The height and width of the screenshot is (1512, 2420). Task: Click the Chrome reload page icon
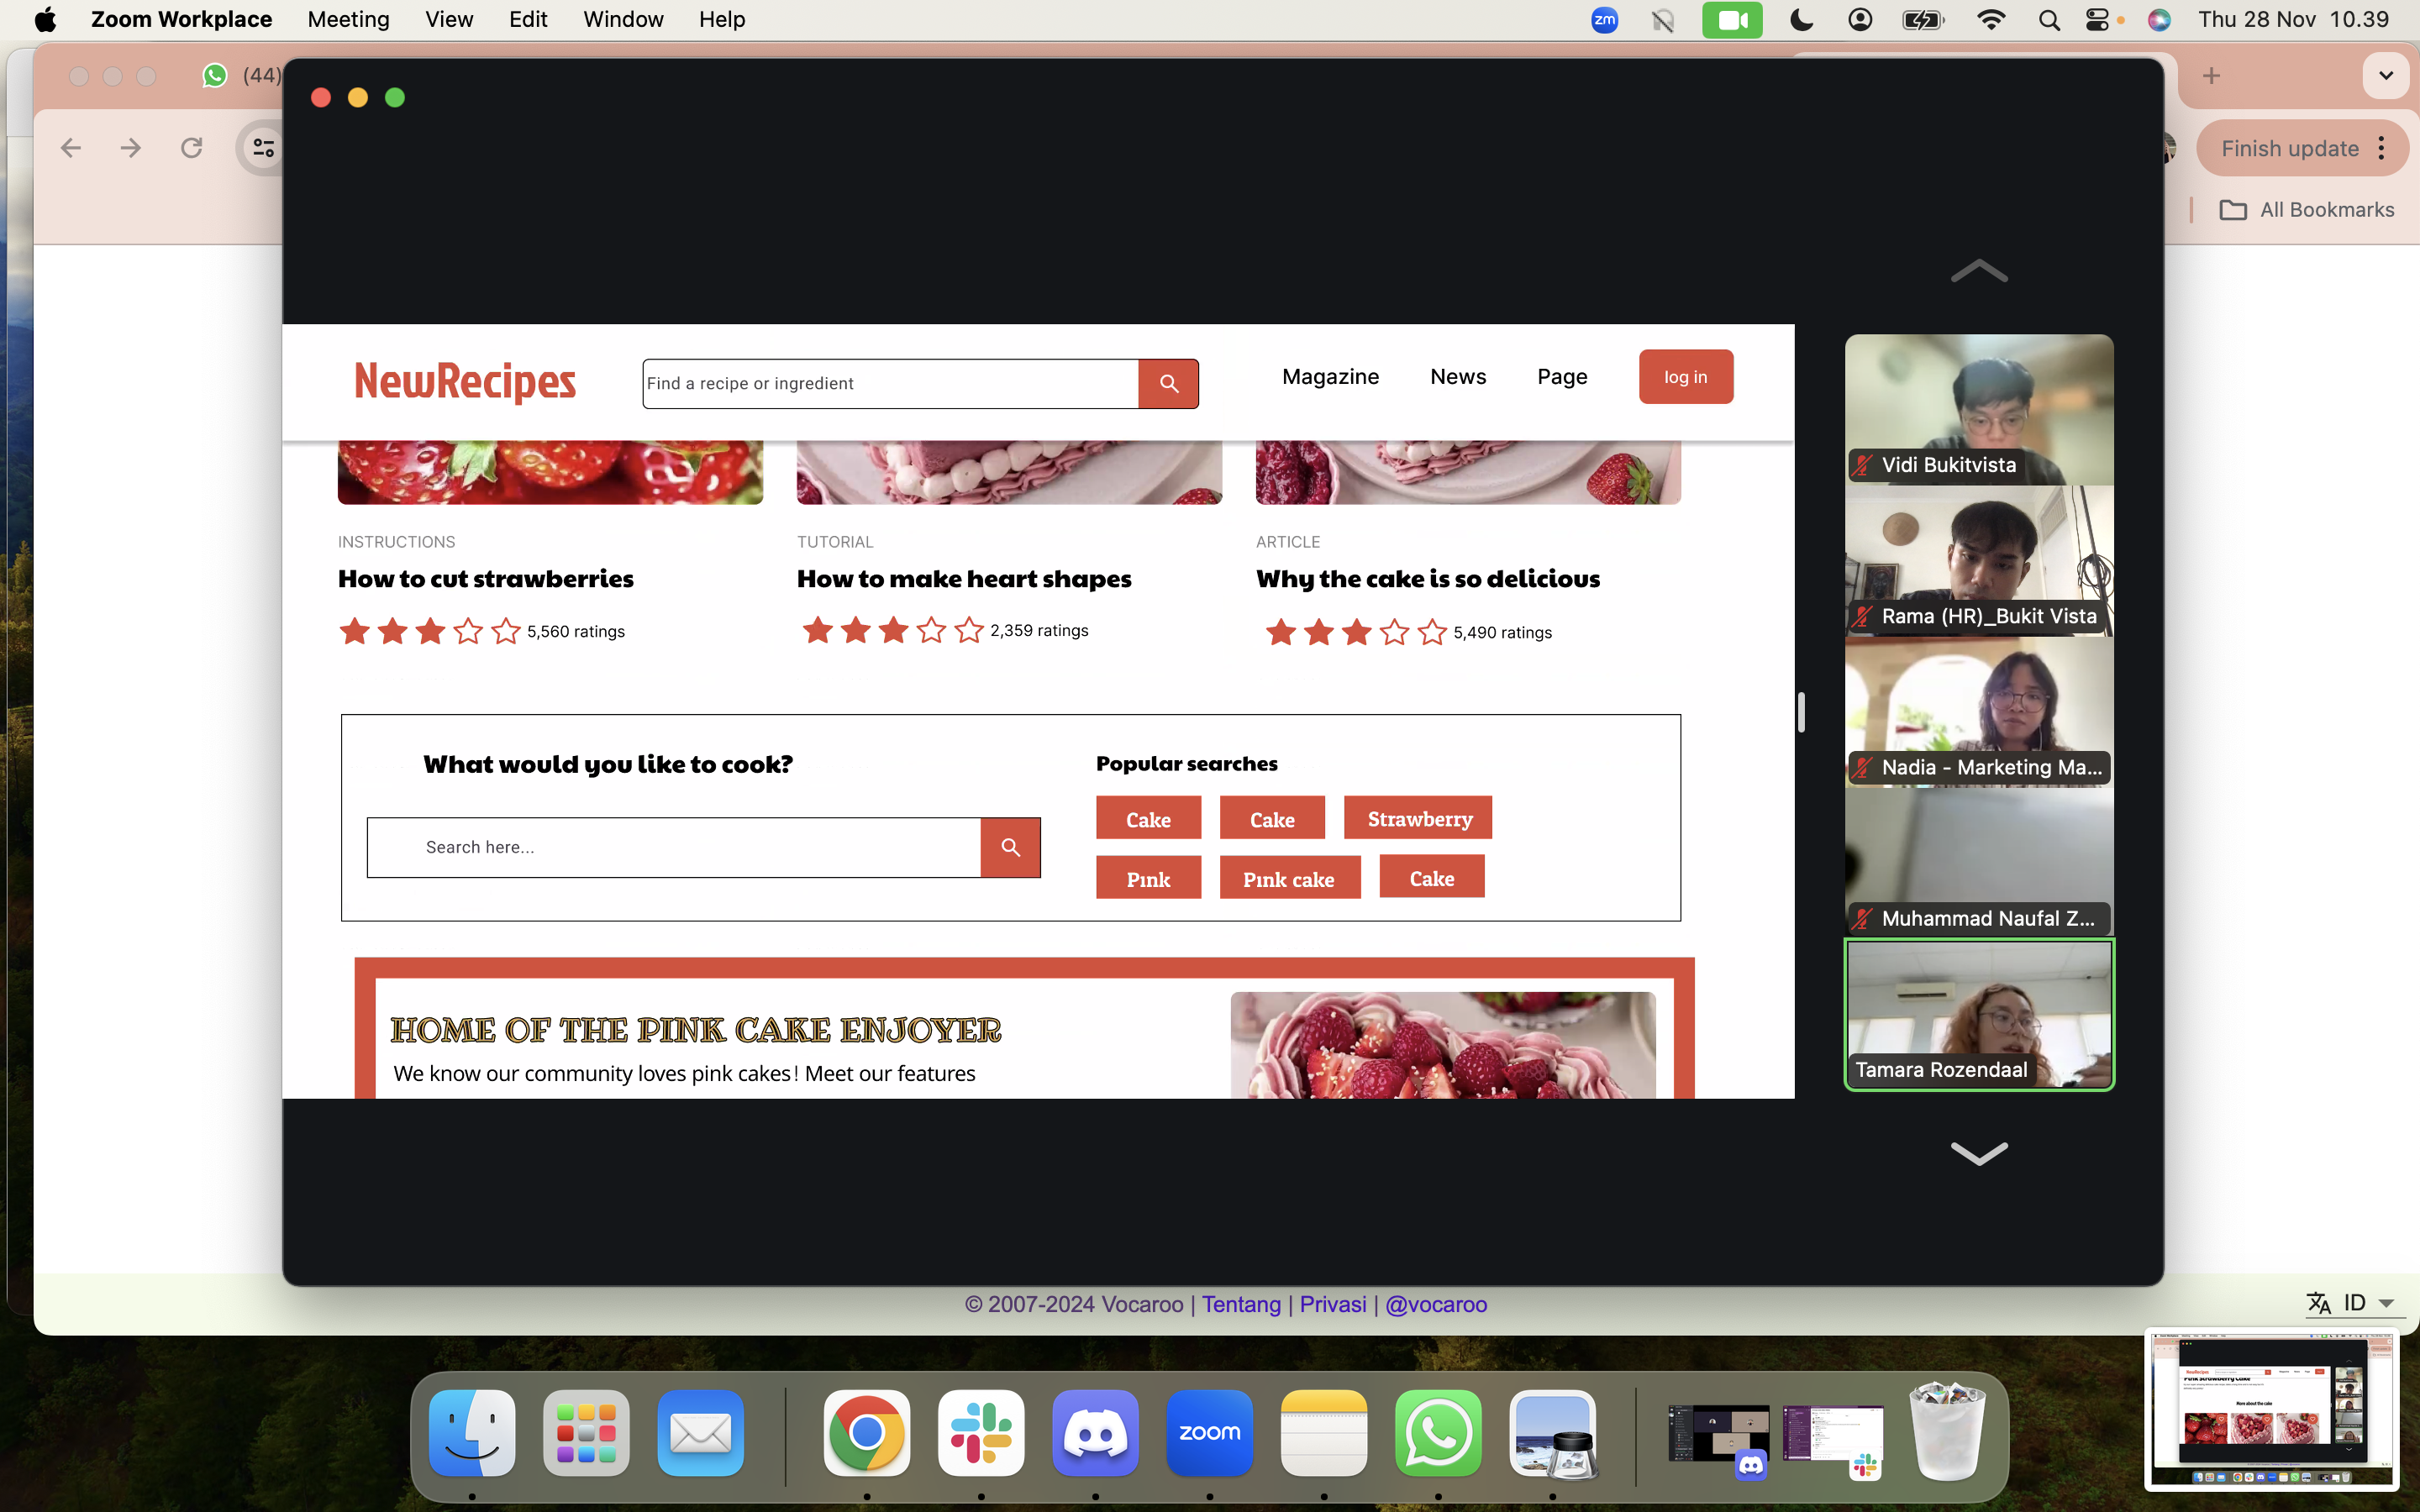click(x=192, y=148)
